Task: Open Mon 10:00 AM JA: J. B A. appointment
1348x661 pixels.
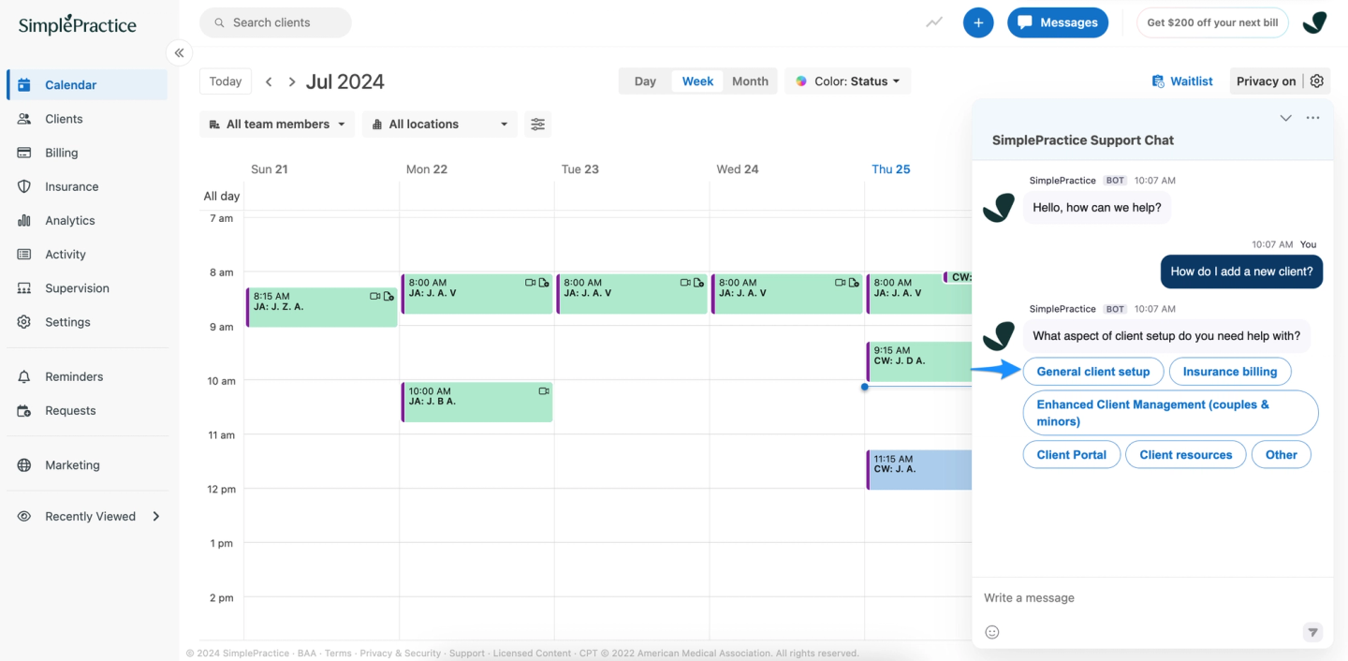Action: pos(477,402)
